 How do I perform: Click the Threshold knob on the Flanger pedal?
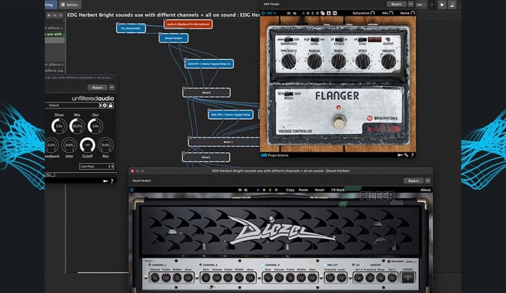pyautogui.click(x=289, y=61)
